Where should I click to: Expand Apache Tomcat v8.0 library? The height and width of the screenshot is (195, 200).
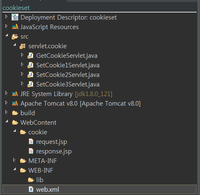[6, 103]
